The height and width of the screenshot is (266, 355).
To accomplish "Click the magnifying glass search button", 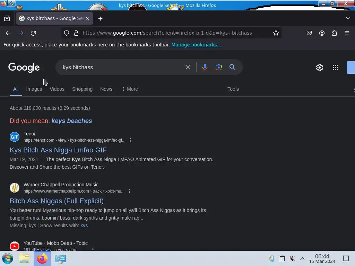I will (232, 67).
